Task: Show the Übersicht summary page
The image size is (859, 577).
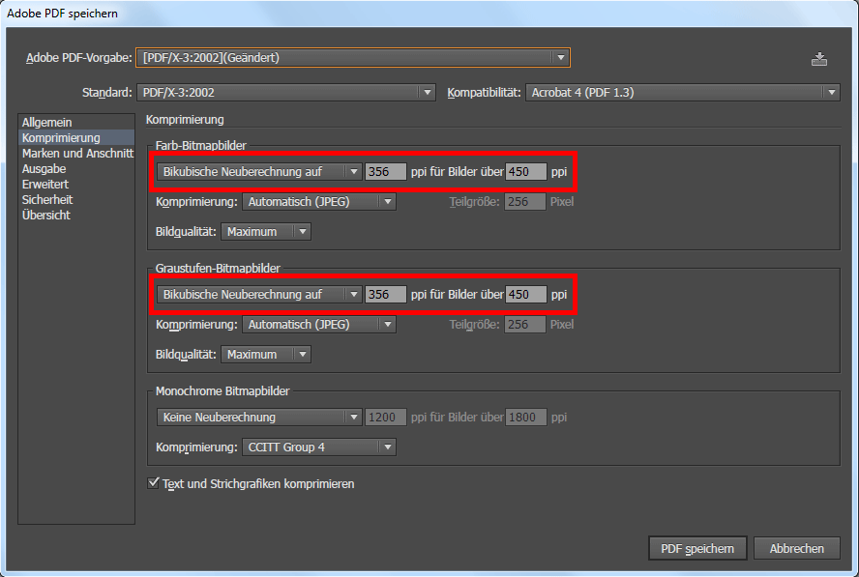Action: tap(46, 216)
